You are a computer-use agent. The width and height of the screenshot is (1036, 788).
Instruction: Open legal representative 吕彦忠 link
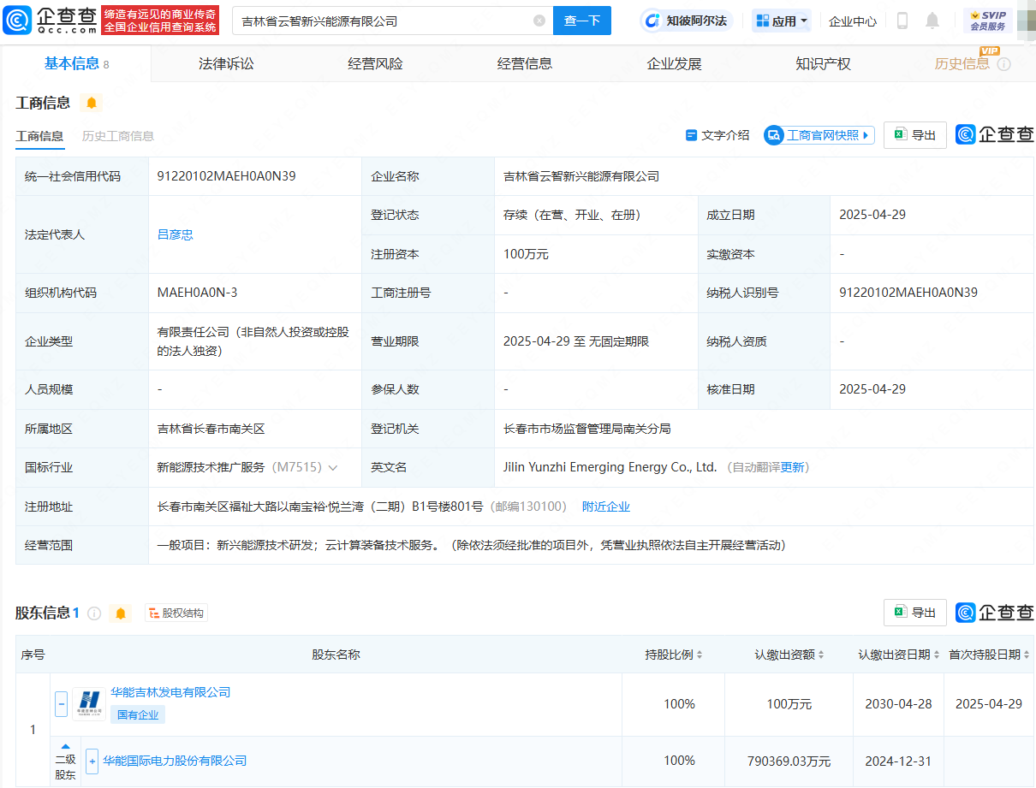(x=176, y=234)
